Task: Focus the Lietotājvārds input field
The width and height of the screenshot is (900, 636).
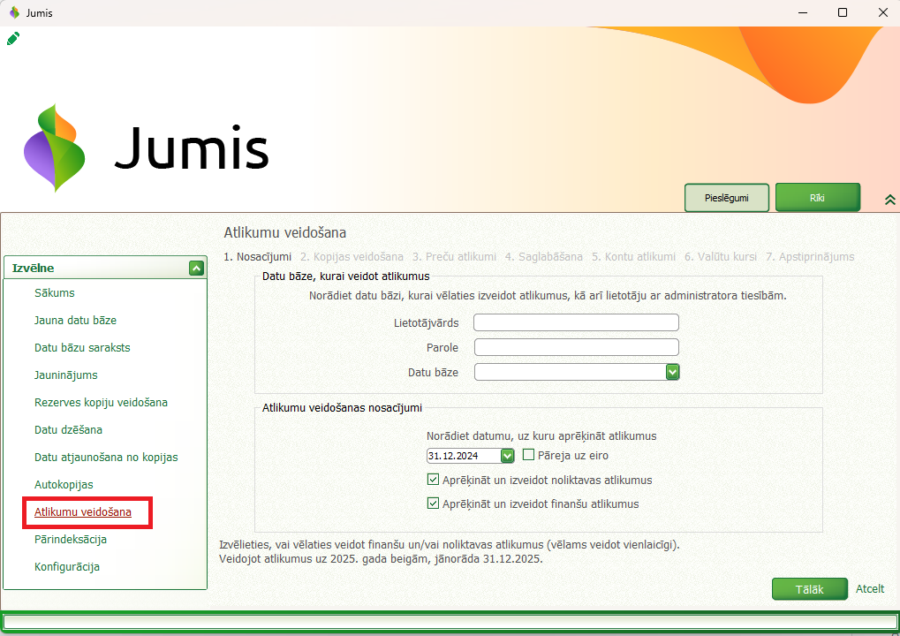Action: pyautogui.click(x=576, y=322)
